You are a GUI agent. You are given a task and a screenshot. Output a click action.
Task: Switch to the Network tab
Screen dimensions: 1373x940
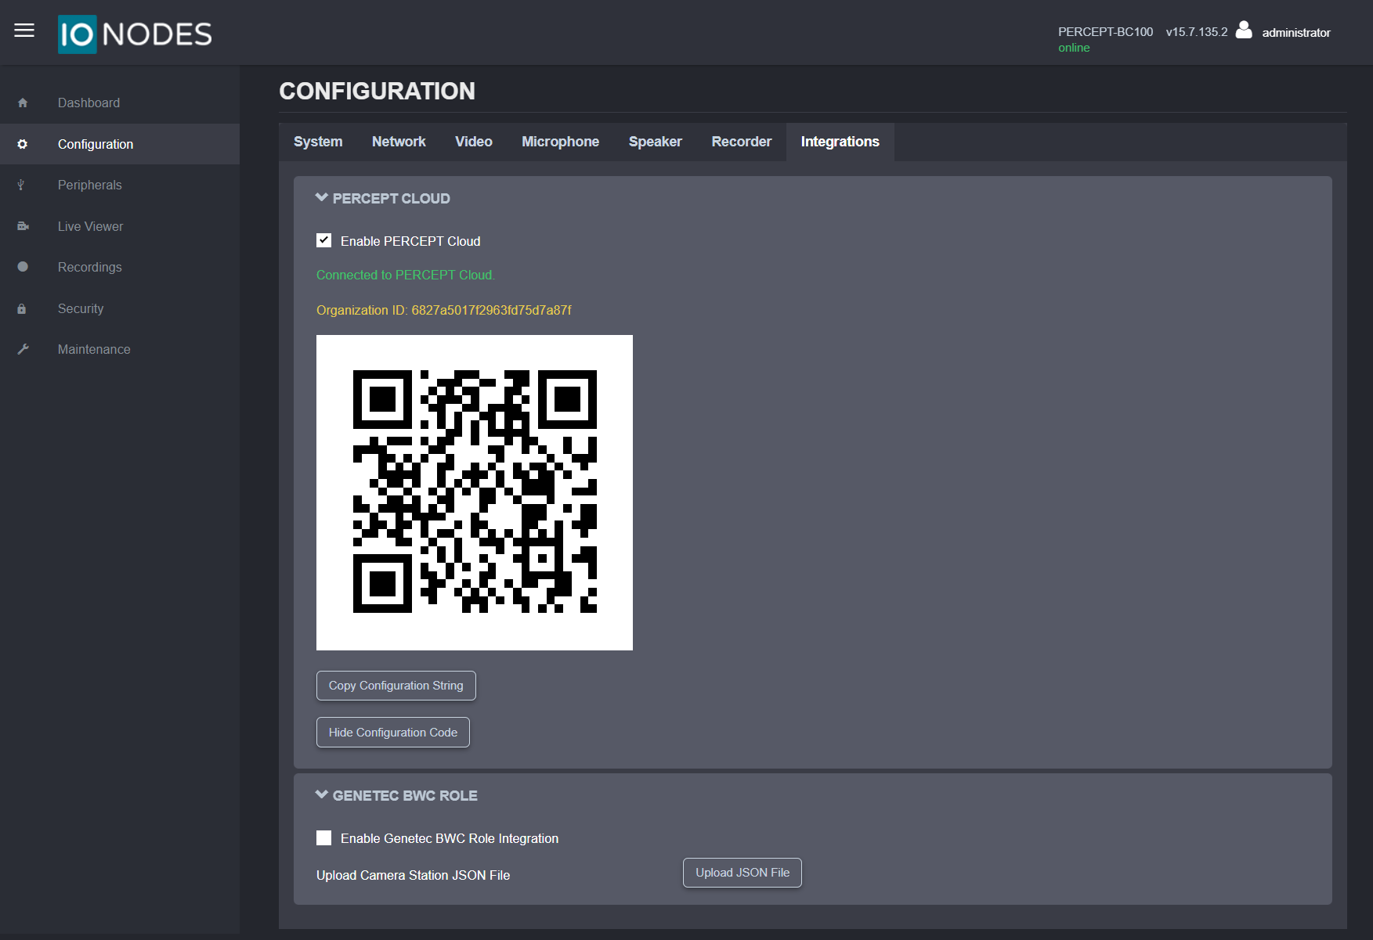coord(399,142)
